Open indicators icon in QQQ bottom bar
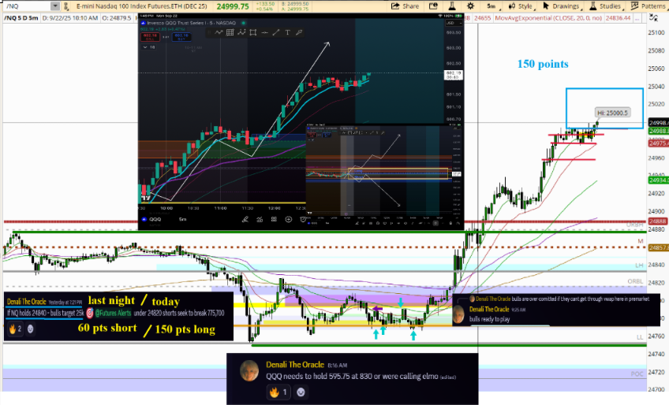This screenshot has width=669, height=405. click(260, 219)
